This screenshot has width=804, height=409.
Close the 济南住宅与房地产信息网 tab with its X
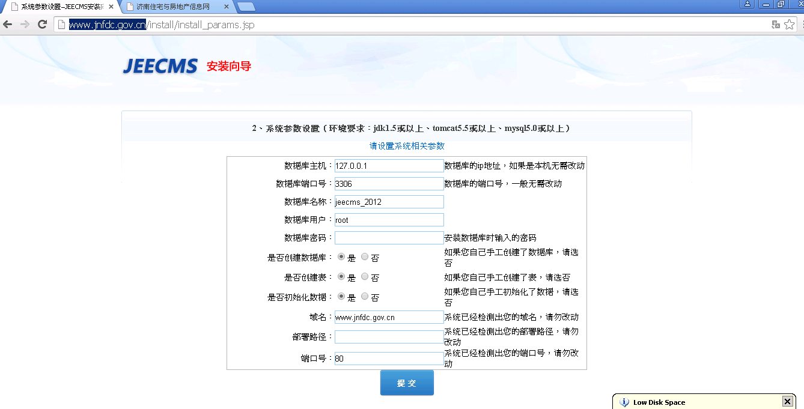[x=227, y=7]
